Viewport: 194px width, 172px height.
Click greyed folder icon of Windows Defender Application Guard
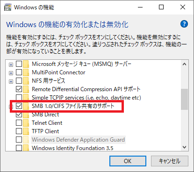click(x=26, y=140)
